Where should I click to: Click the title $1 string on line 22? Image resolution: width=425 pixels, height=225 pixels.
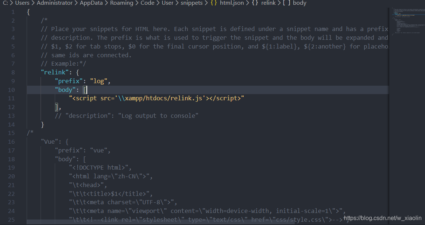point(109,194)
